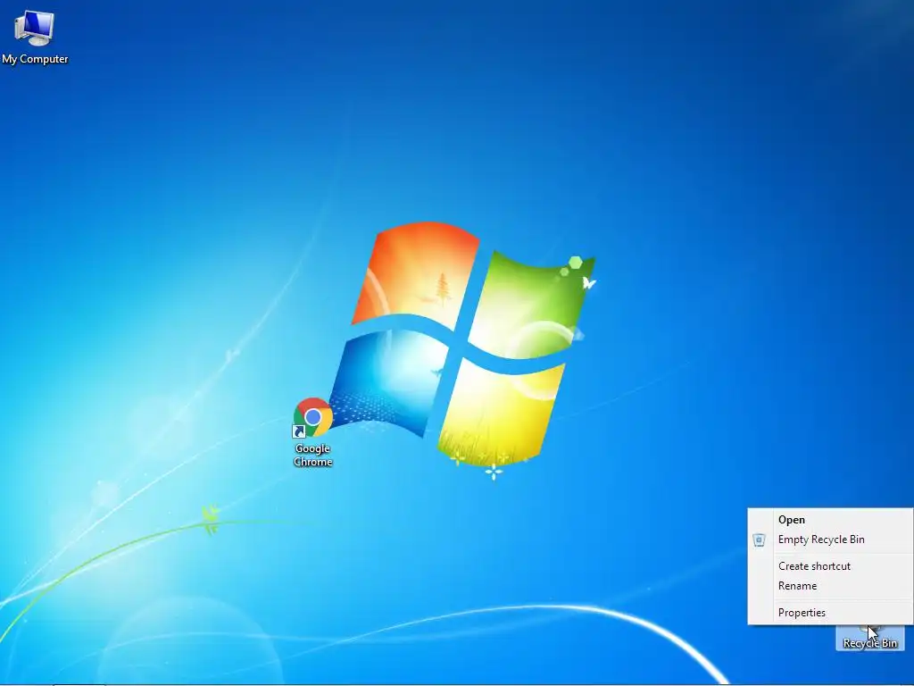Image resolution: width=914 pixels, height=686 pixels.
Task: Click the My Computer text label
Action: click(35, 59)
